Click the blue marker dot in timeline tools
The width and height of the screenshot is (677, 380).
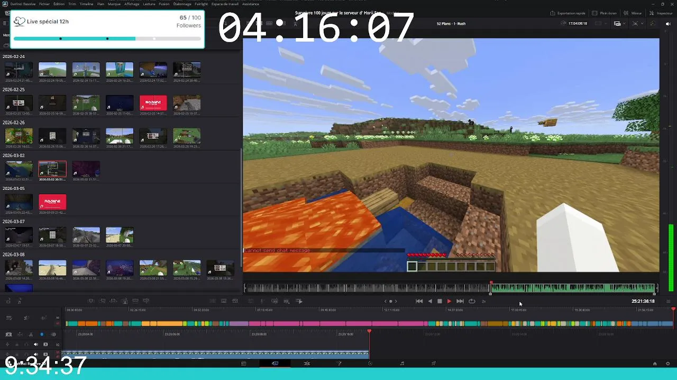coord(42,334)
